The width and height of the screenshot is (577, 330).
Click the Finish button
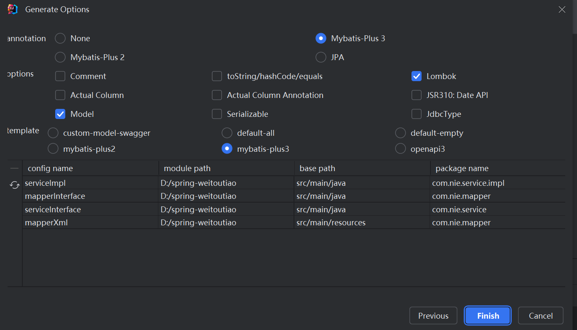(x=488, y=316)
